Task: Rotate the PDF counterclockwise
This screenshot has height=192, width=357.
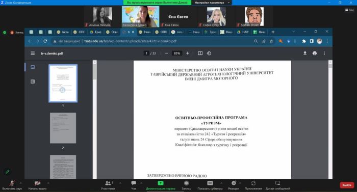Action: click(x=209, y=53)
